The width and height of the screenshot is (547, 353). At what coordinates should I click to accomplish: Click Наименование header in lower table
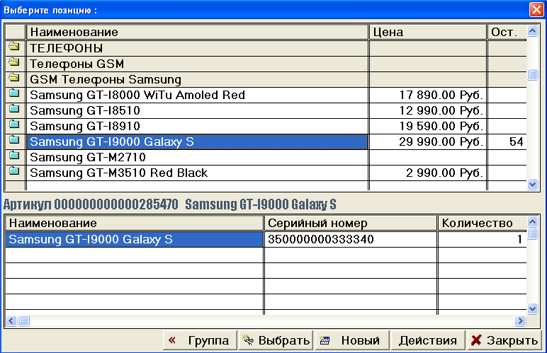(x=135, y=223)
